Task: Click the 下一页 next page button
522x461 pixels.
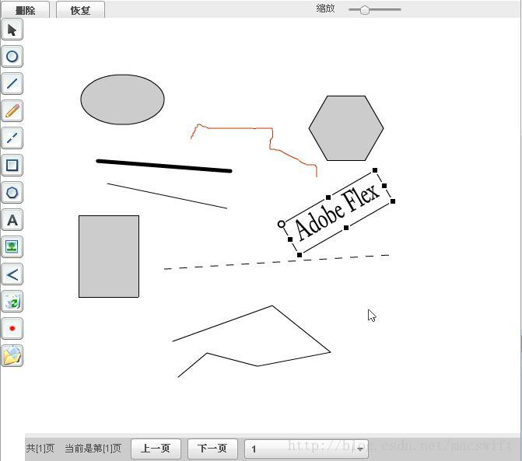Action: pyautogui.click(x=212, y=449)
